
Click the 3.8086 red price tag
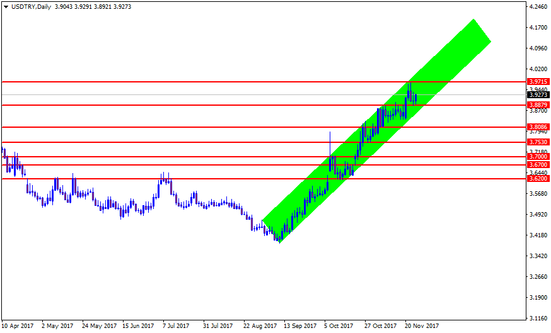537,127
